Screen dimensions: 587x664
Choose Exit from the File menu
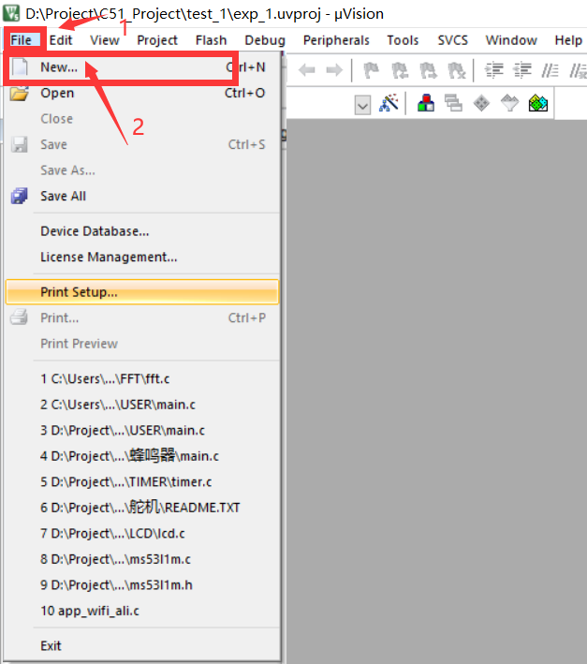tap(142, 646)
